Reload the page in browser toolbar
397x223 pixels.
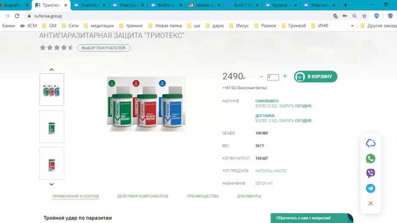pos(17,16)
